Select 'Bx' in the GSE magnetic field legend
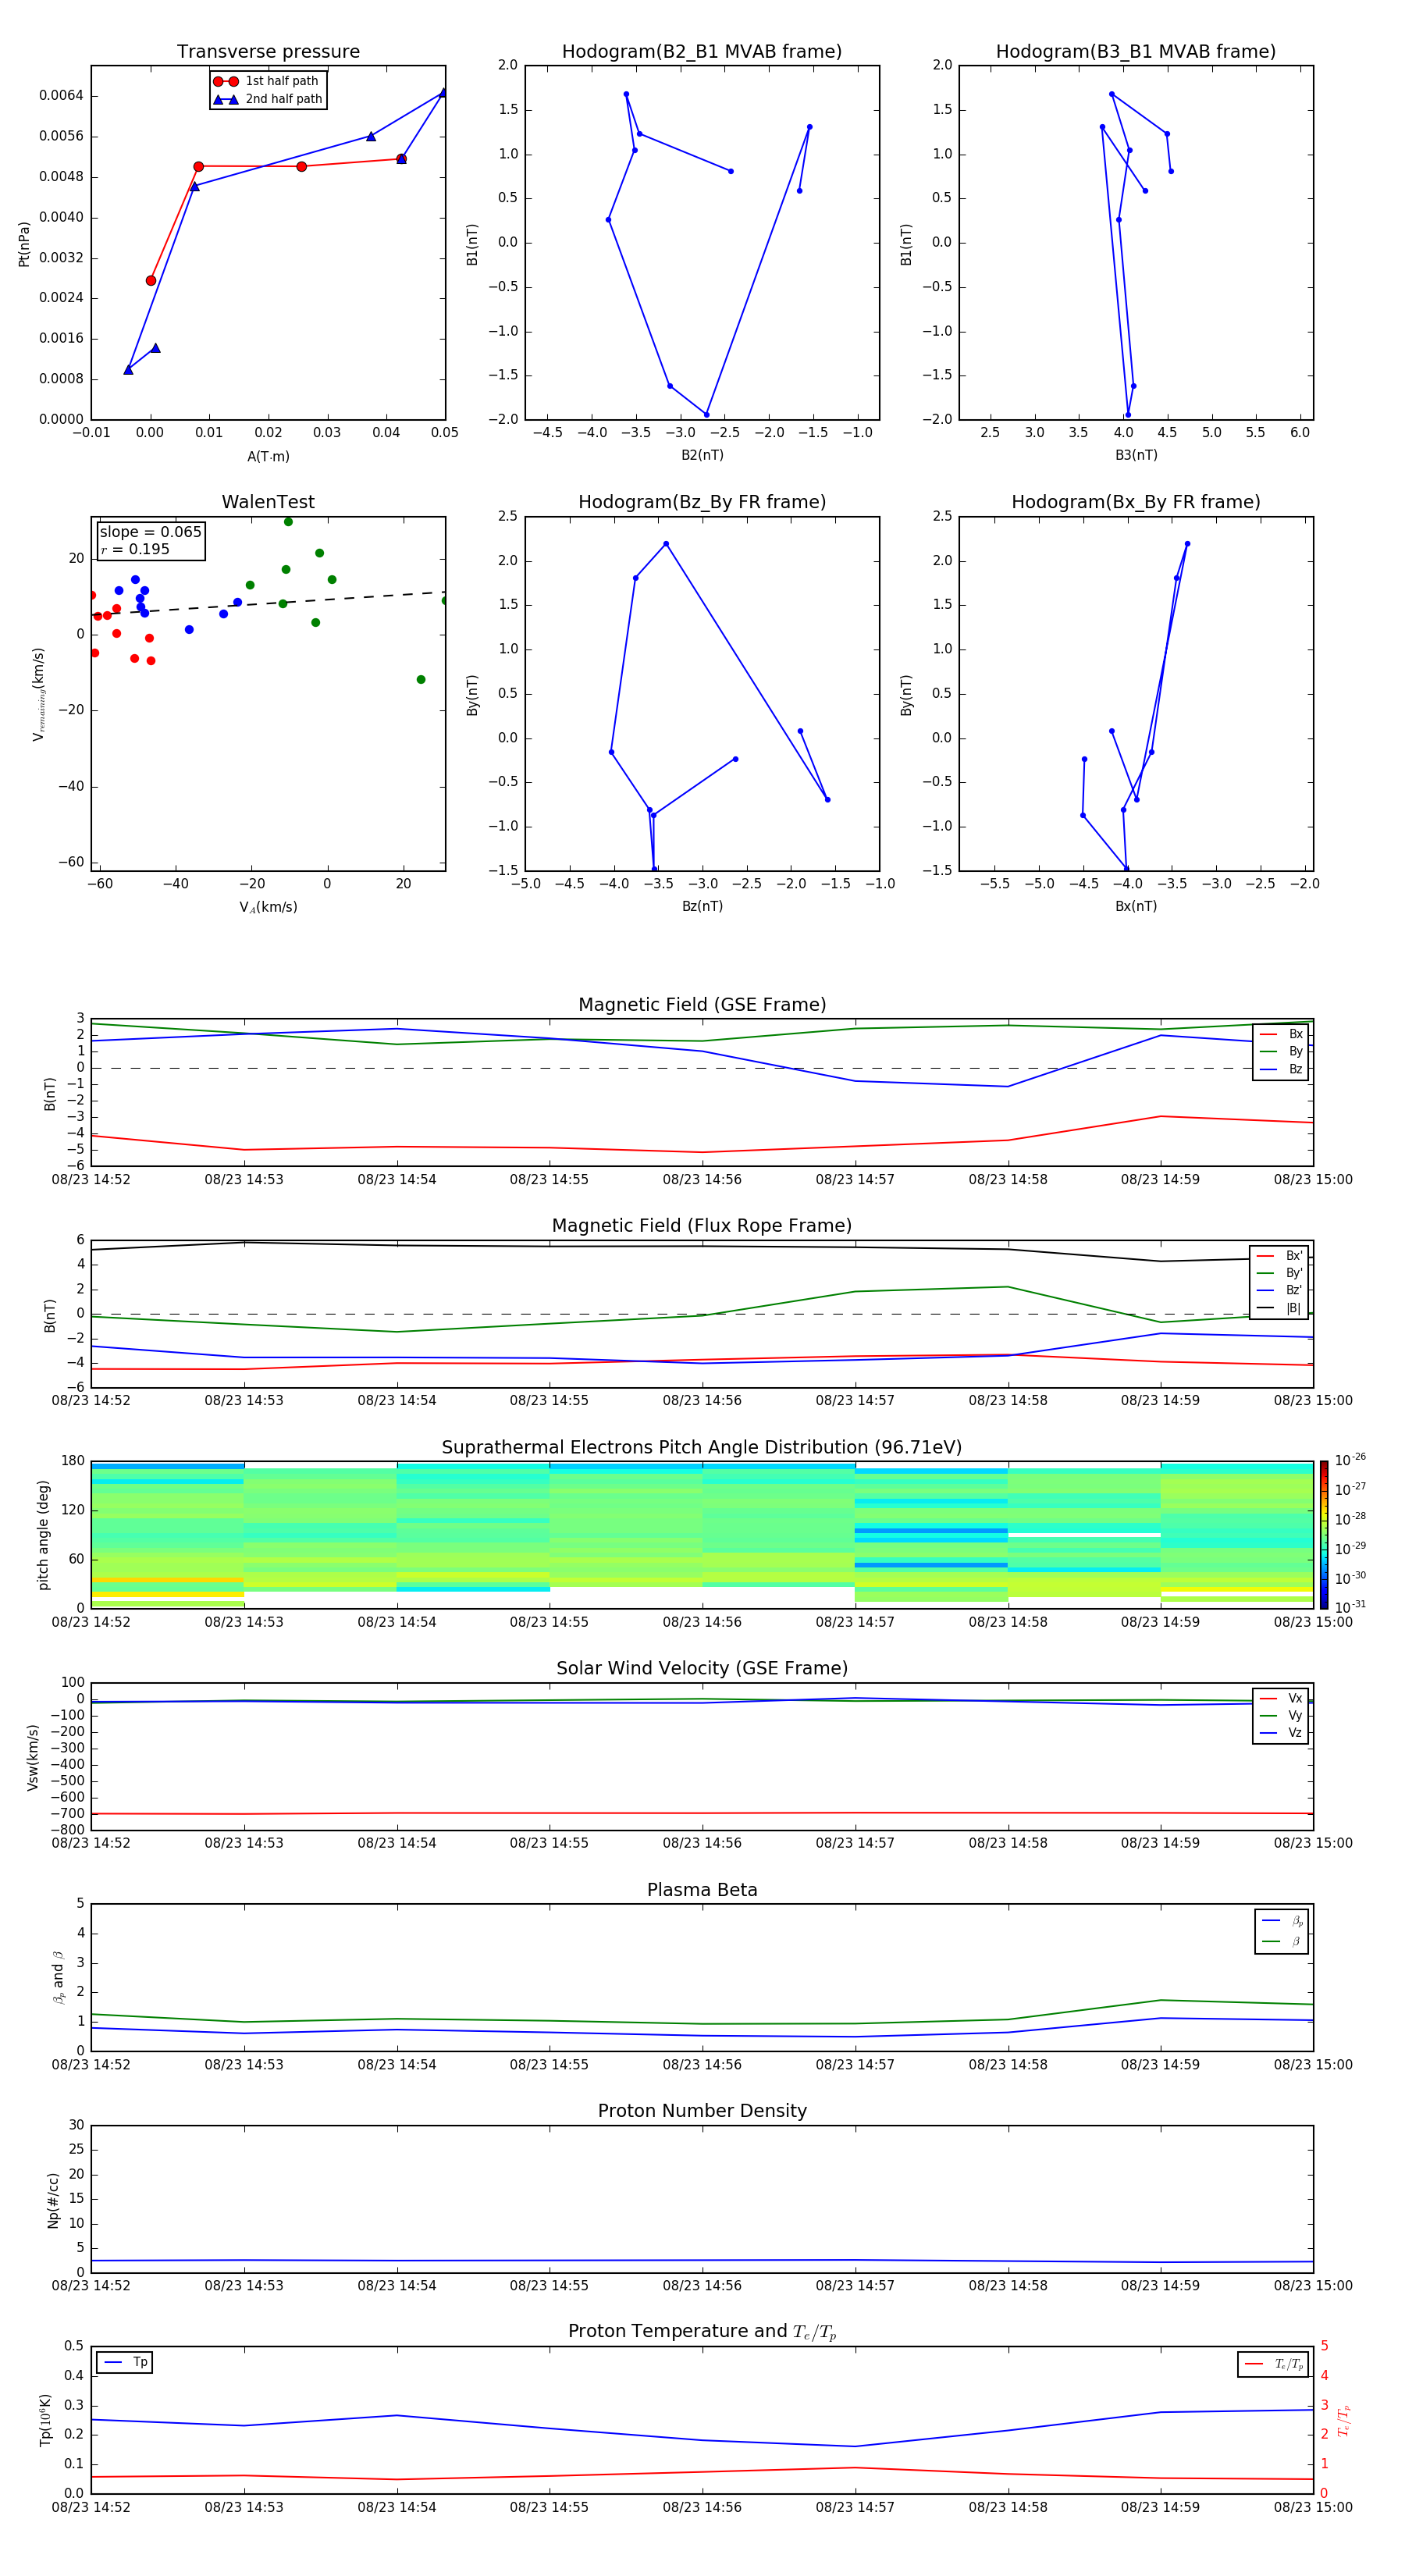 (1281, 1034)
